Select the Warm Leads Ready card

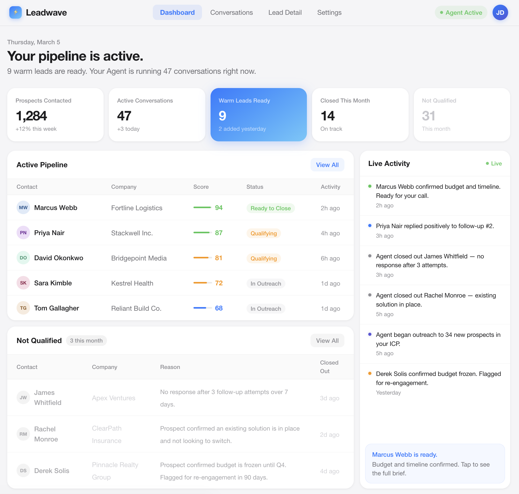point(258,115)
